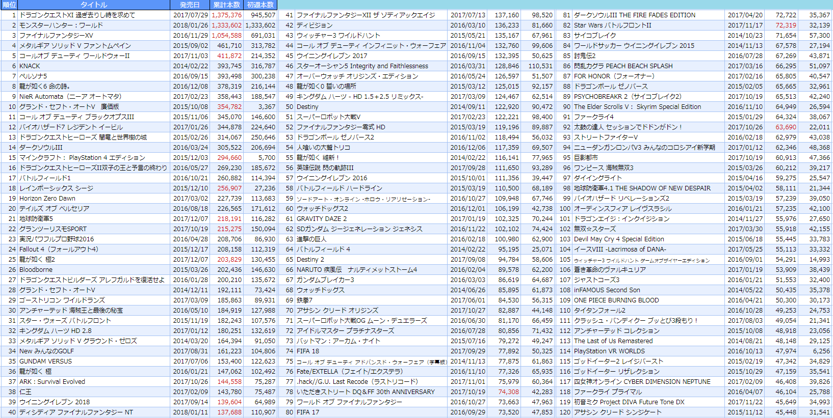Select the キングダム ハーツ HD 2.8 title
This screenshot has width=833, height=418.
(x=56, y=331)
